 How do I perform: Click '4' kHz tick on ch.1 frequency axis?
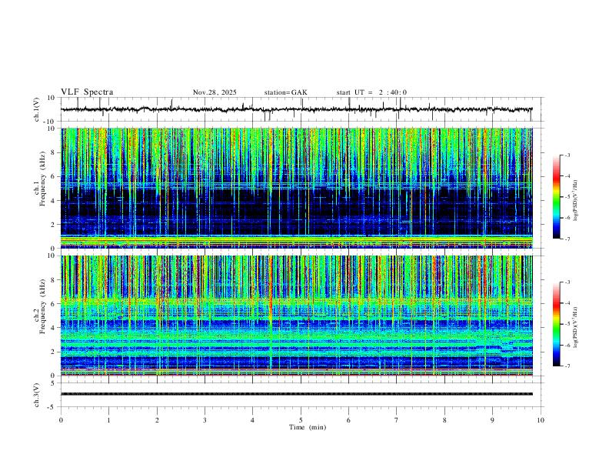coord(55,201)
